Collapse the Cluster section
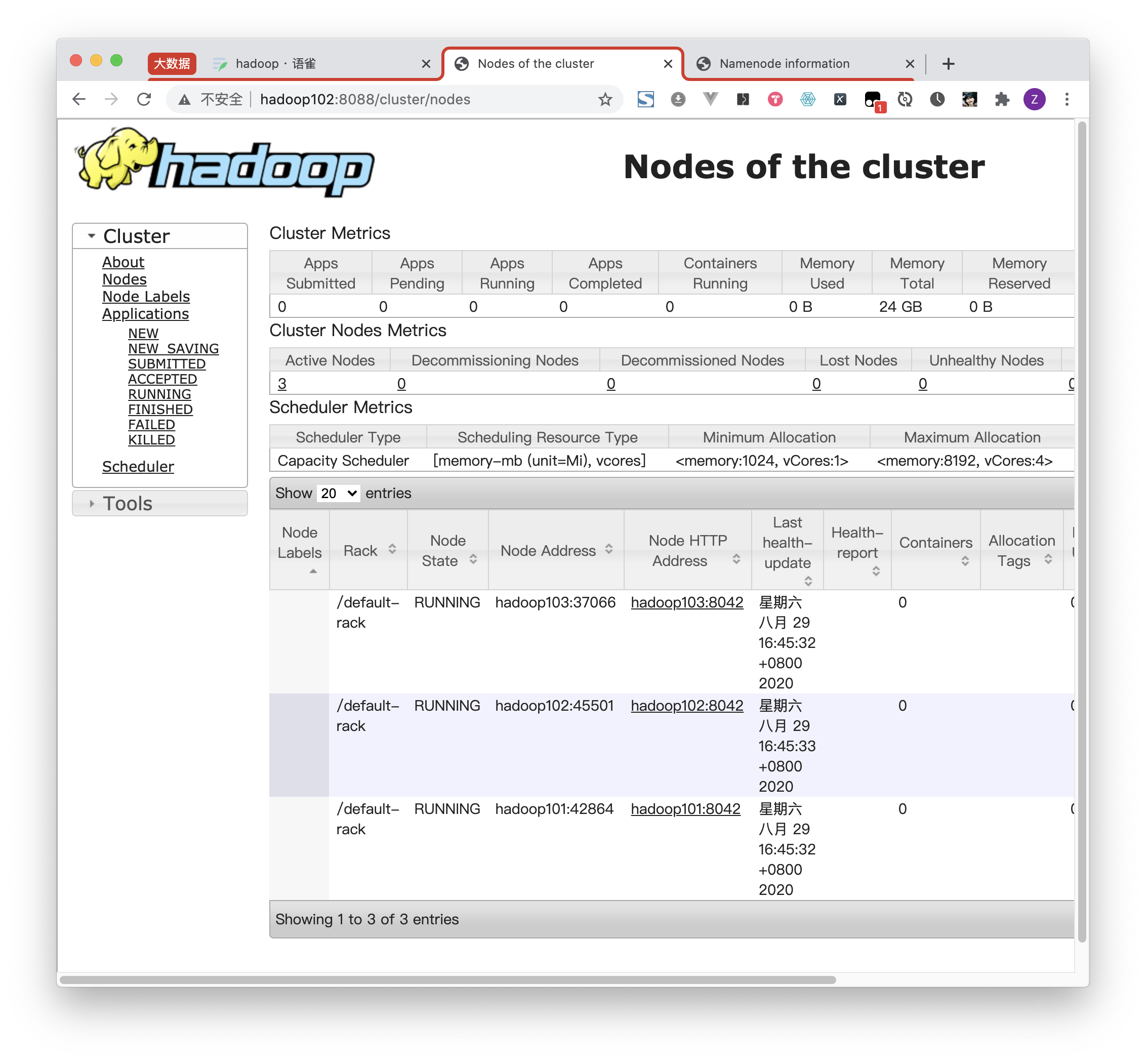 pos(136,236)
